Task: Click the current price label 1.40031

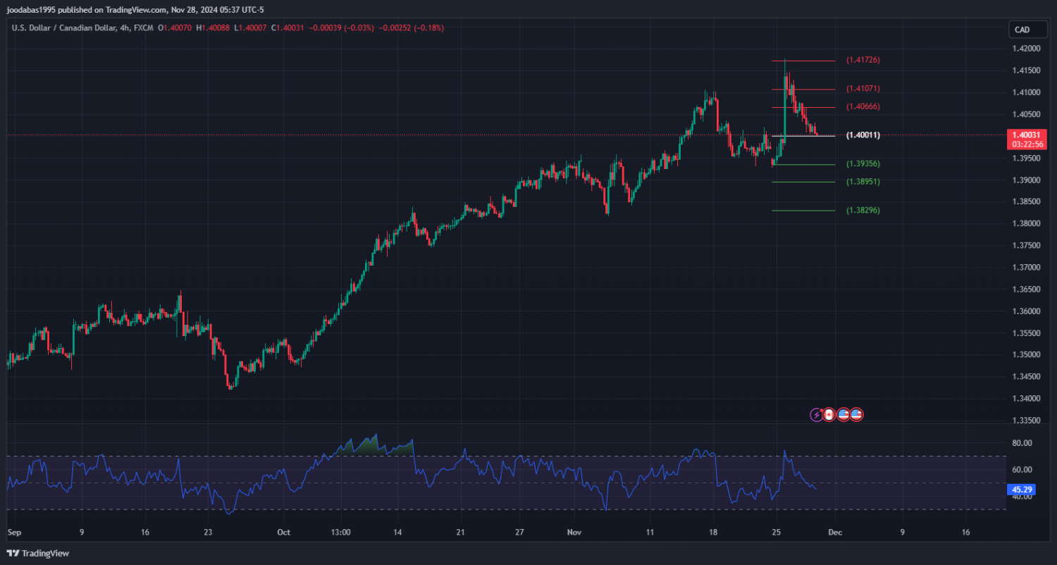Action: [1027, 135]
